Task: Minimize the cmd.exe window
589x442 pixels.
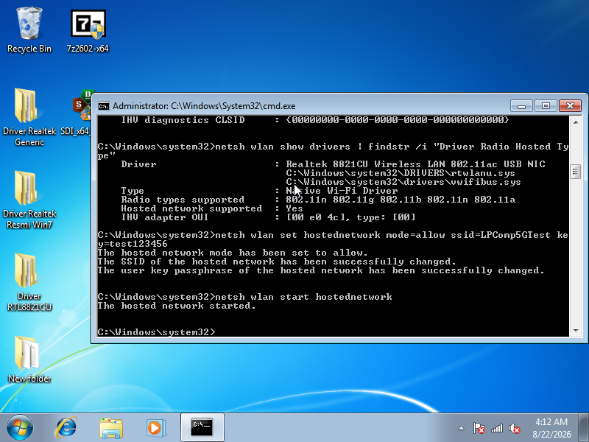Action: 521,106
